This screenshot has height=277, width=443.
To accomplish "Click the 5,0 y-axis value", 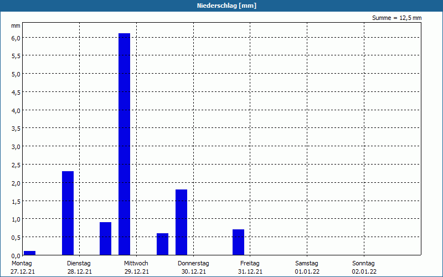I will tap(16, 74).
